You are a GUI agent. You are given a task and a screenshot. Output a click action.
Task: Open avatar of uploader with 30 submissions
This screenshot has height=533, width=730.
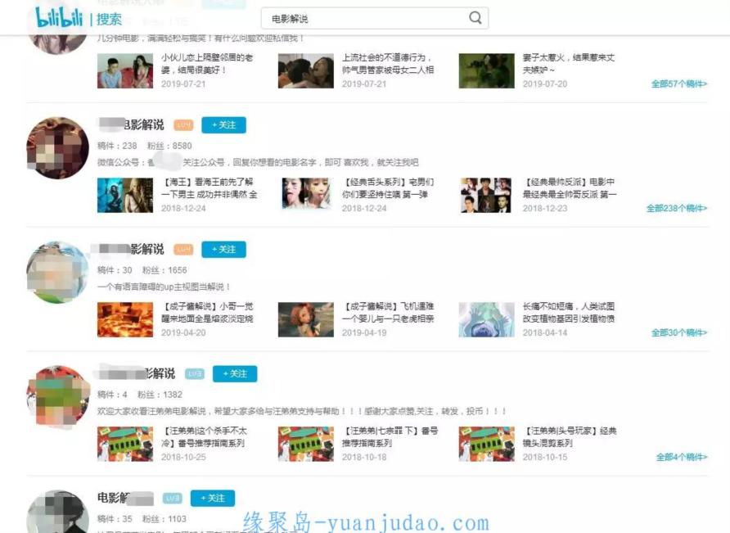pos(58,272)
